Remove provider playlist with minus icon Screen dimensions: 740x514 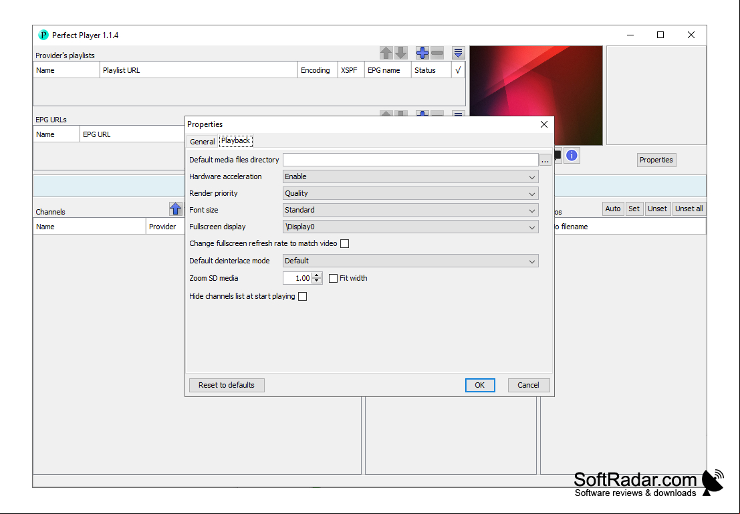437,53
